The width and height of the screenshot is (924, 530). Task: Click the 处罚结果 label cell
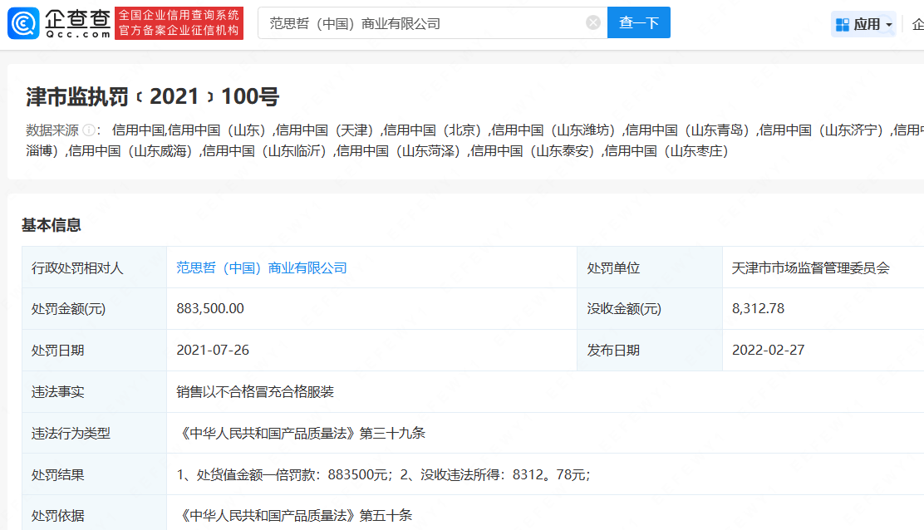pyautogui.click(x=94, y=474)
